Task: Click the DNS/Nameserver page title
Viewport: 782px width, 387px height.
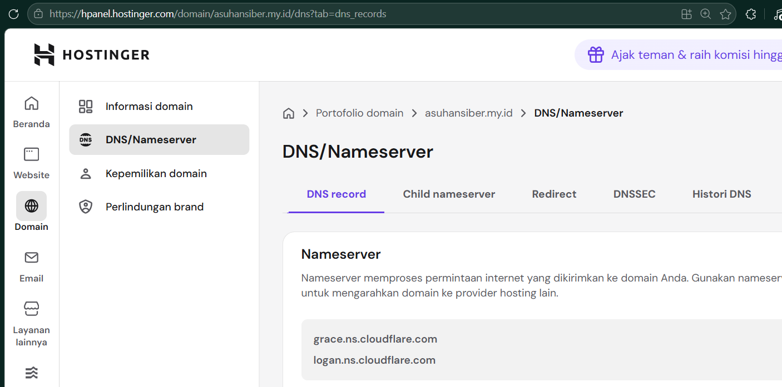Action: coord(358,152)
